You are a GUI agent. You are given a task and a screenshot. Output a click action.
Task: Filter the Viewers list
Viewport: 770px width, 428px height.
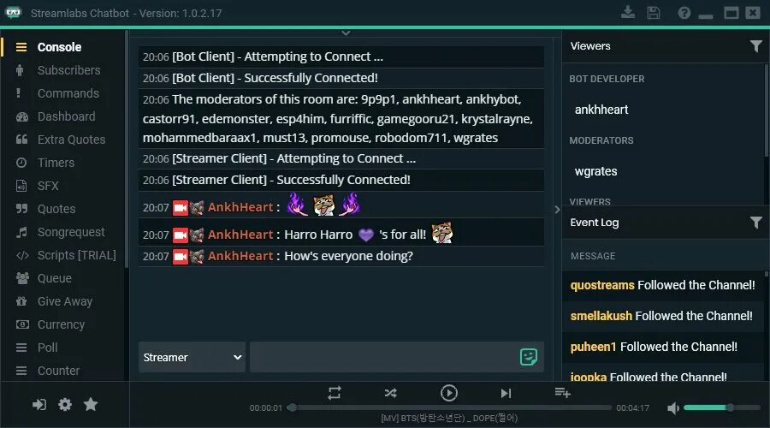[x=756, y=46]
